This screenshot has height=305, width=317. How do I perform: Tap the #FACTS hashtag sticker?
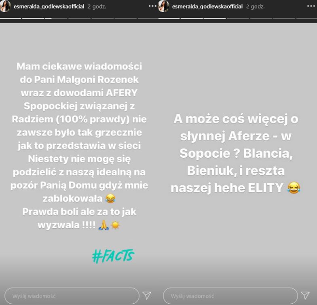(113, 256)
